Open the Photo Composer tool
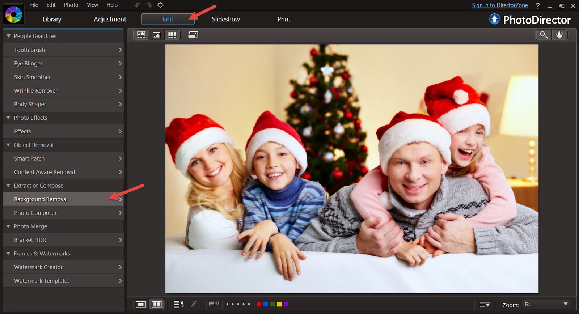Viewport: 579px width, 314px height. pyautogui.click(x=64, y=213)
